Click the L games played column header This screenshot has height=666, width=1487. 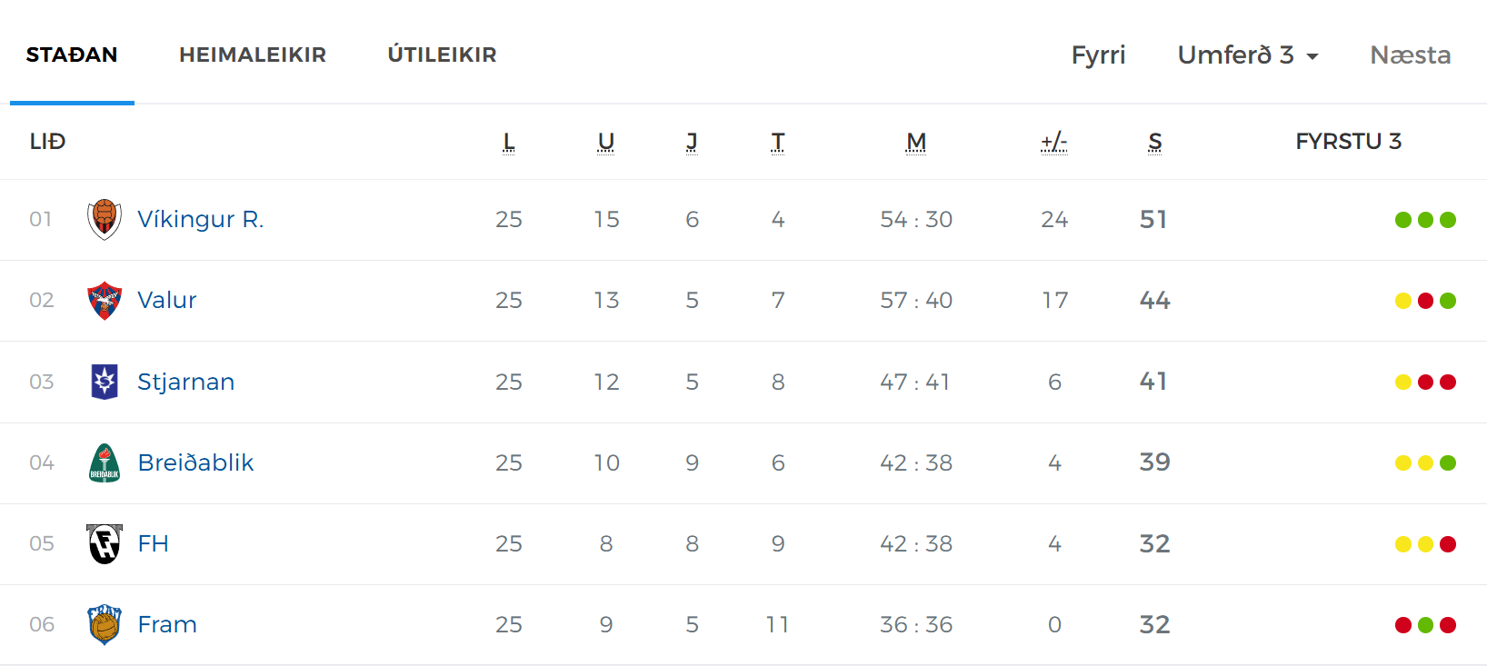509,142
